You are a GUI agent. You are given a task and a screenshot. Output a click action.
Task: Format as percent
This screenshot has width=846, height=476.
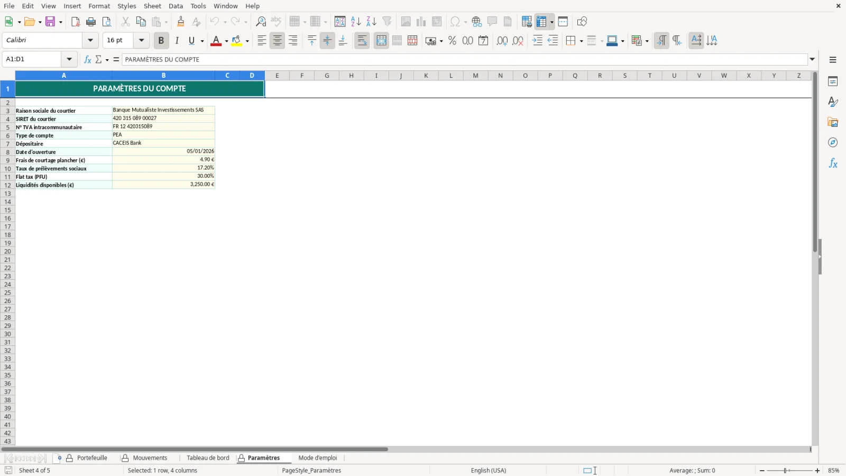click(x=452, y=41)
